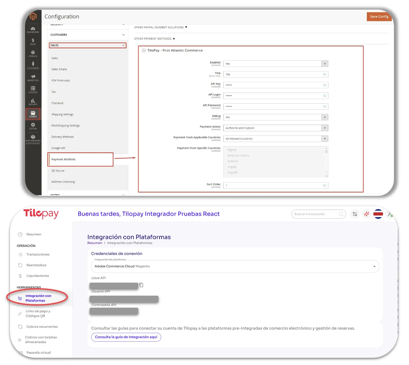Copy the Llave API value
This screenshot has height=365, width=409.
tap(141, 285)
